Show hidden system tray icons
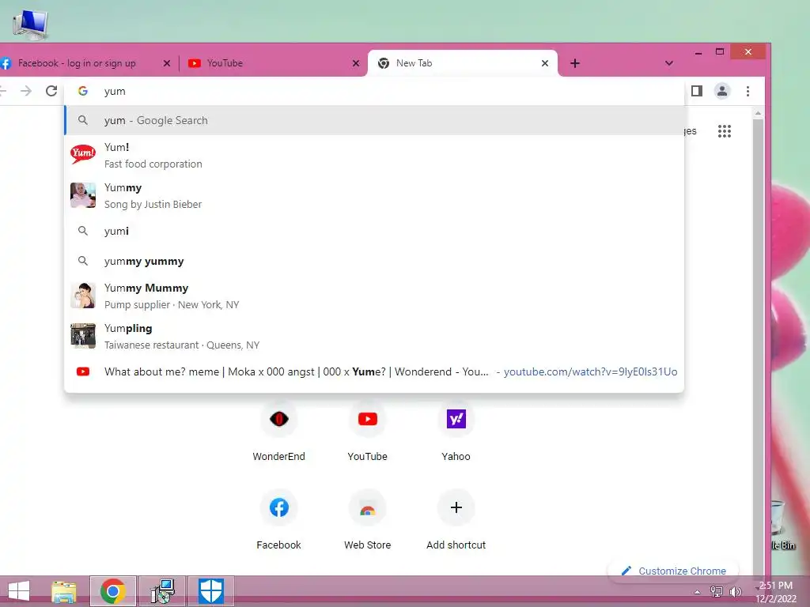The height and width of the screenshot is (607, 810). [x=698, y=592]
